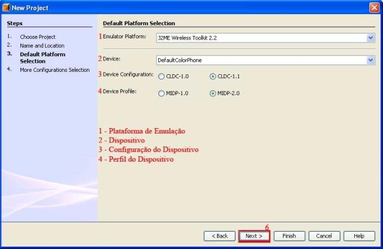Open the Emulator Platform dropdown arrow
This screenshot has width=383, height=249.
click(370, 38)
